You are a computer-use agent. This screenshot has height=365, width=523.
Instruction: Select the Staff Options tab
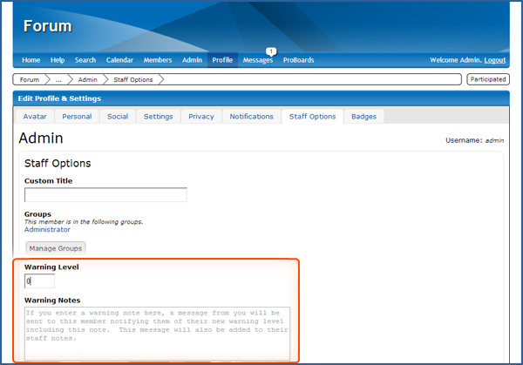312,117
